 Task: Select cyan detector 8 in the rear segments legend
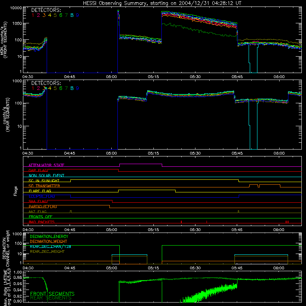click(x=72, y=88)
